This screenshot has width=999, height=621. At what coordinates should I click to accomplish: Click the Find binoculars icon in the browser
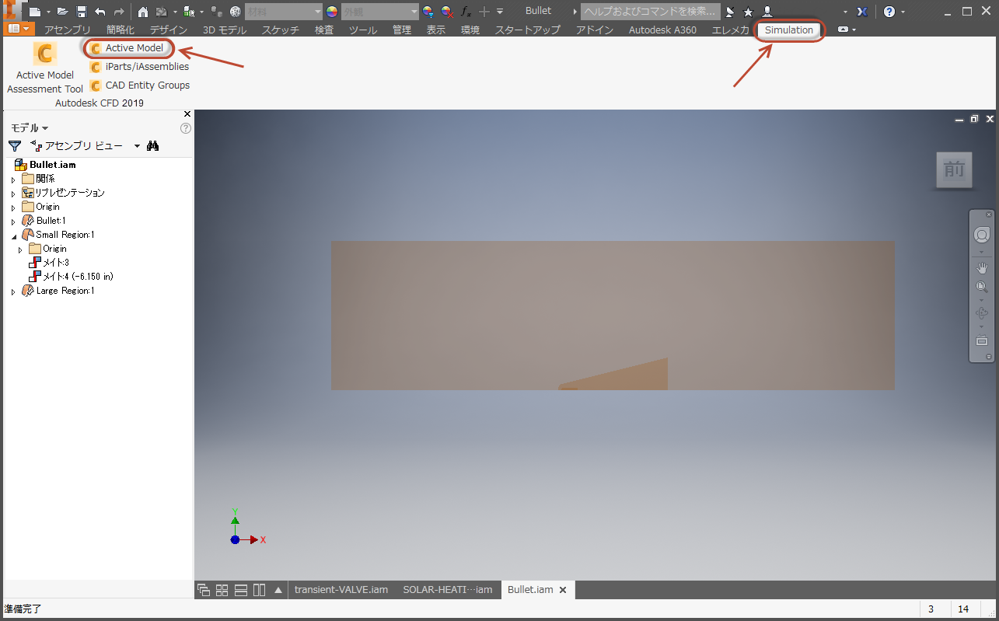coord(152,145)
